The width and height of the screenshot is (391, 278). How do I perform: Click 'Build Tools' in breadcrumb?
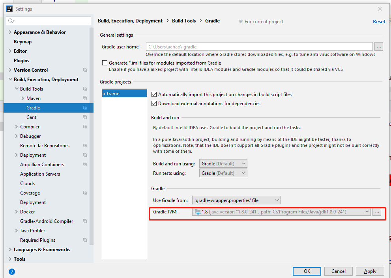click(184, 21)
